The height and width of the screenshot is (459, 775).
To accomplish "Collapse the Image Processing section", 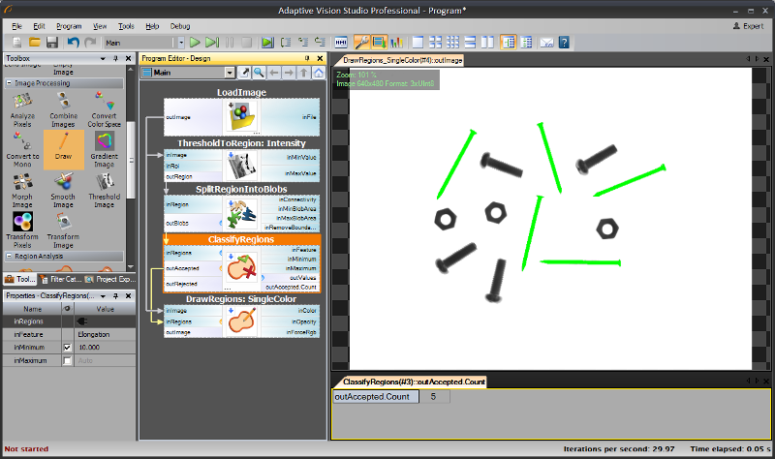I will click(x=9, y=83).
